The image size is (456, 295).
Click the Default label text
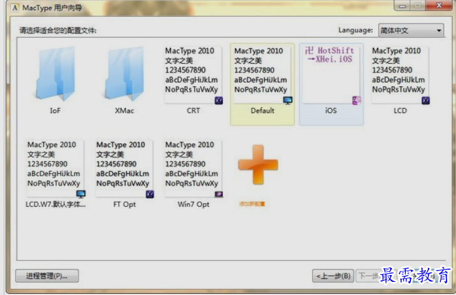tap(262, 111)
